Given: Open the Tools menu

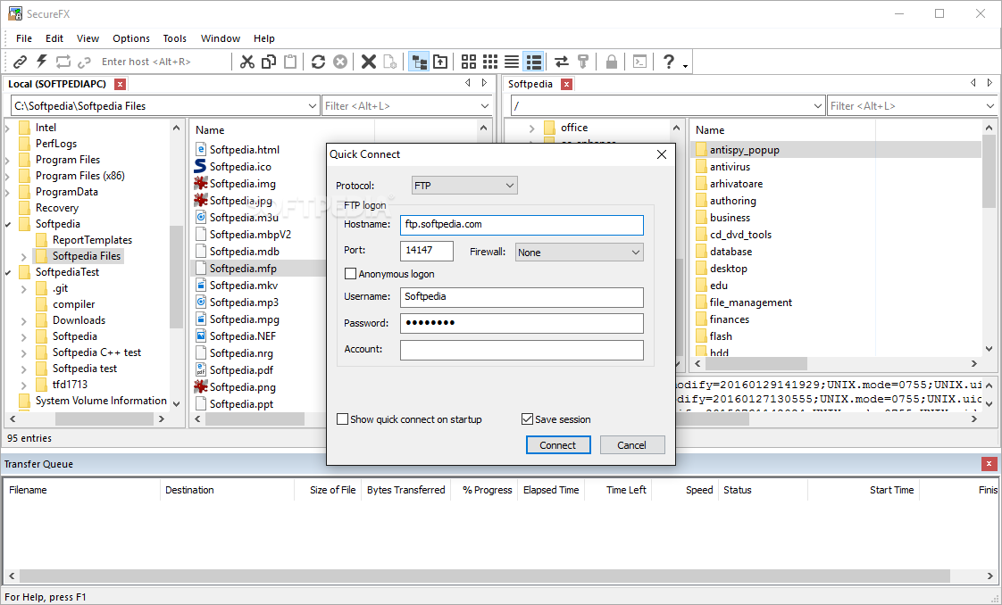Looking at the screenshot, I should pyautogui.click(x=174, y=38).
